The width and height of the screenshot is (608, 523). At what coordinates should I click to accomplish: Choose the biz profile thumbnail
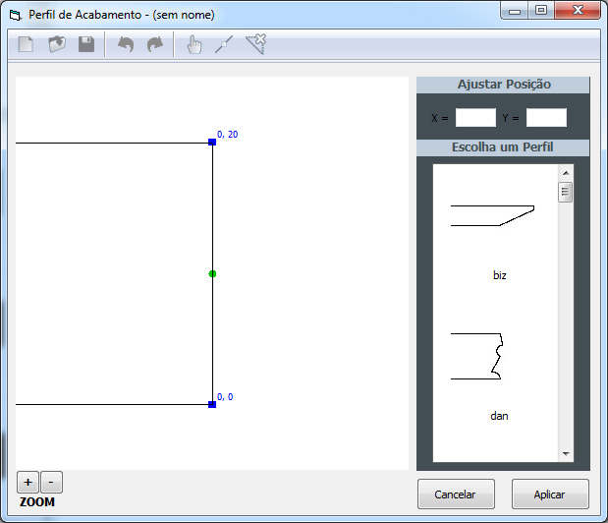pyautogui.click(x=492, y=215)
